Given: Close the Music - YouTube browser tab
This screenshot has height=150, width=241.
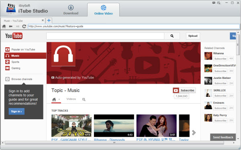Looking at the screenshot, I should [43, 20].
